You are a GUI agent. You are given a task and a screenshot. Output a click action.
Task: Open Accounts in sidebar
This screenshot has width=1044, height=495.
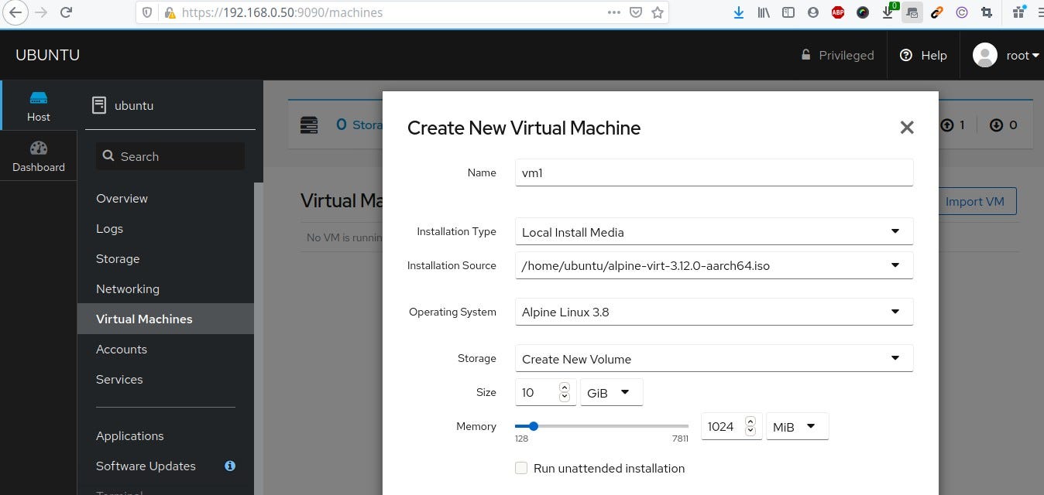[122, 349]
